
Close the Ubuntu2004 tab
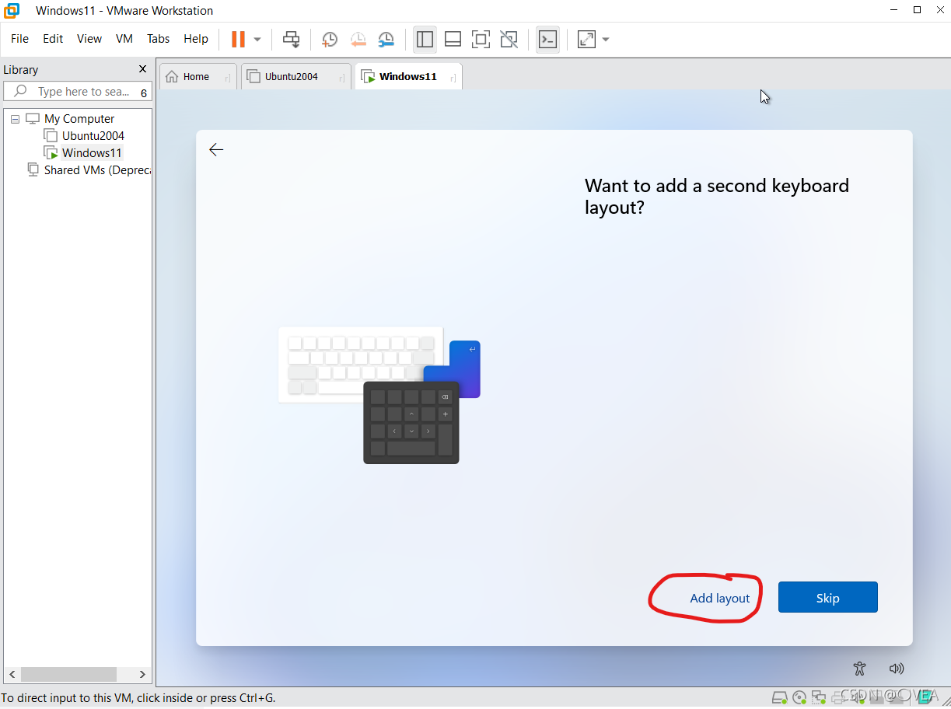tap(342, 78)
